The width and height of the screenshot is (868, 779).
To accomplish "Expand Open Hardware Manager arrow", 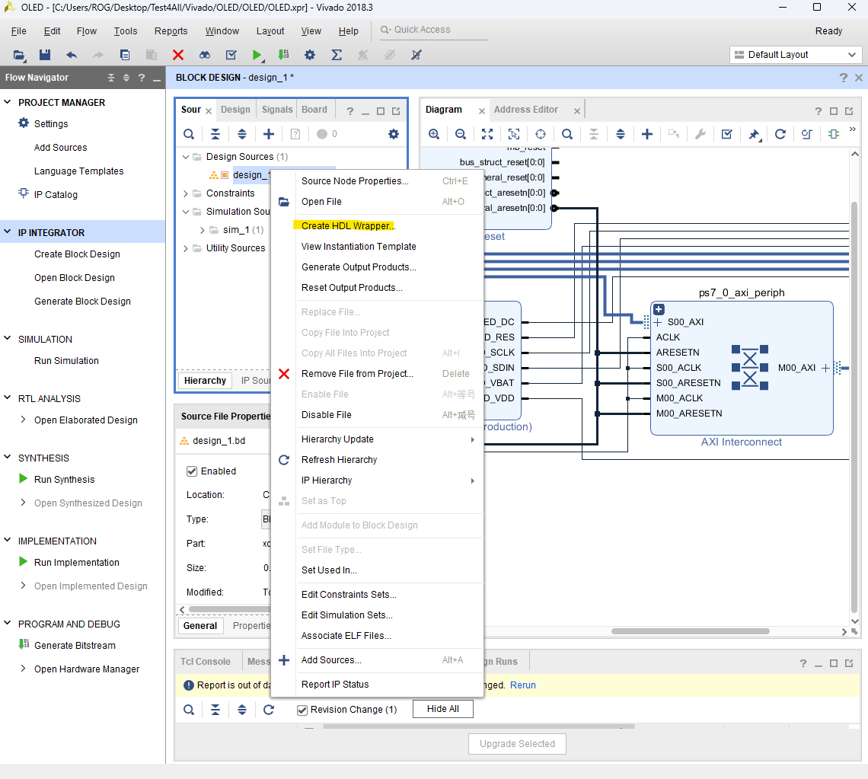I will pos(23,669).
